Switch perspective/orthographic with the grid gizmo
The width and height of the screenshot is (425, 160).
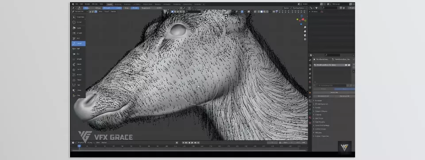tap(305, 39)
